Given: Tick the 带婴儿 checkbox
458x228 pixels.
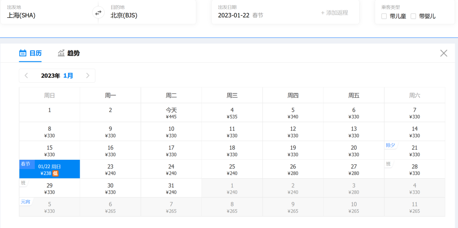Looking at the screenshot, I should 413,17.
